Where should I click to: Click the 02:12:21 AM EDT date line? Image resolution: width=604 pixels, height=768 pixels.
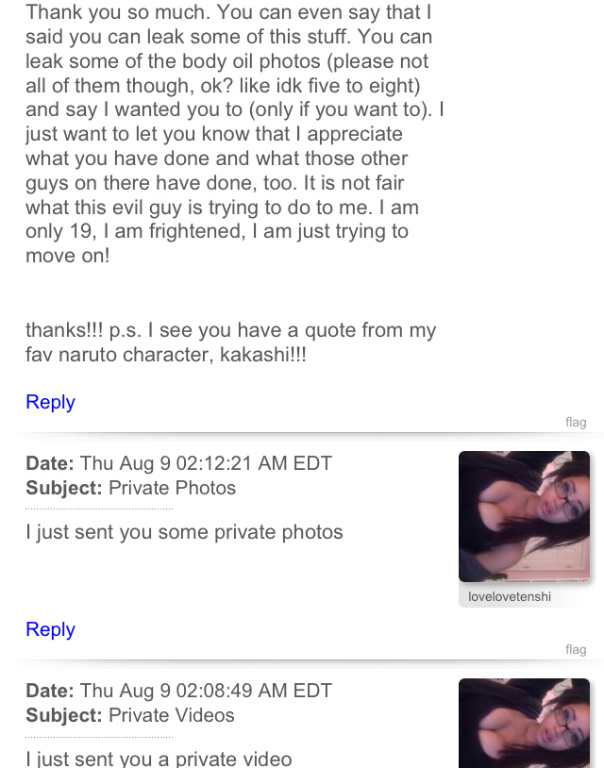click(206, 463)
